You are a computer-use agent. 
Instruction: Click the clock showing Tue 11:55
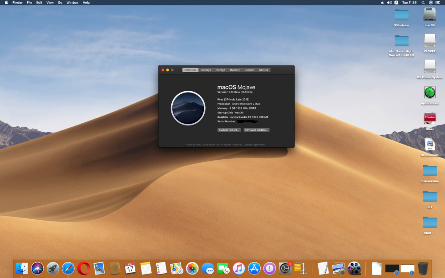click(409, 3)
